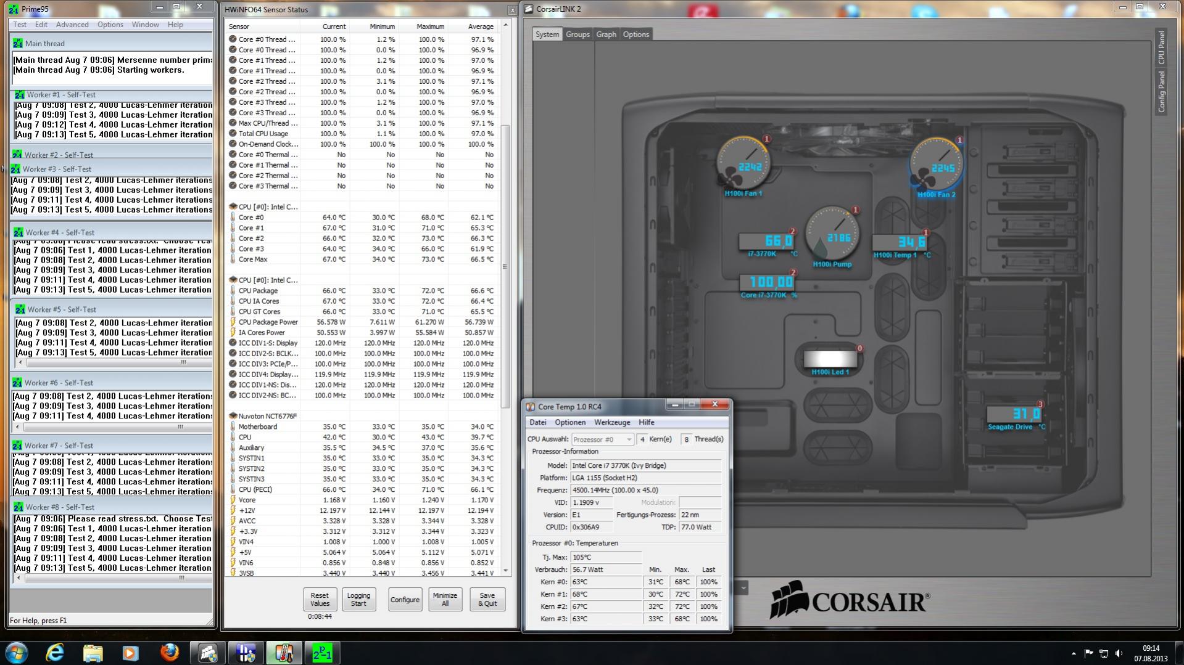This screenshot has height=665, width=1184.
Task: Click the Configure button in HWiNFO
Action: 405,600
